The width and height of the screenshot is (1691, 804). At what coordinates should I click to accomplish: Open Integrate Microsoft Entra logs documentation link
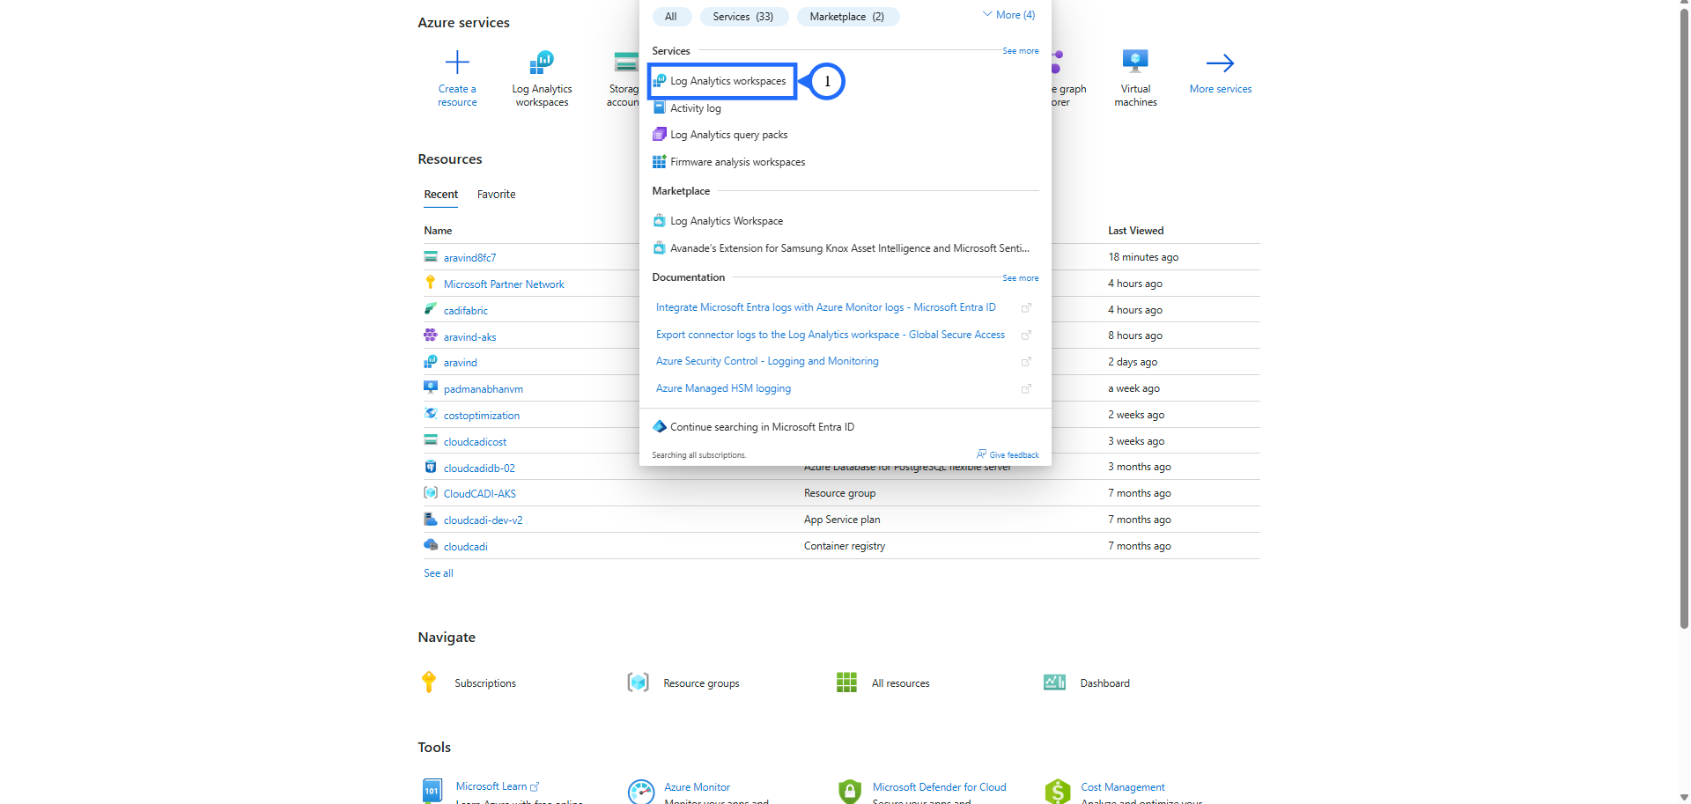click(x=826, y=307)
